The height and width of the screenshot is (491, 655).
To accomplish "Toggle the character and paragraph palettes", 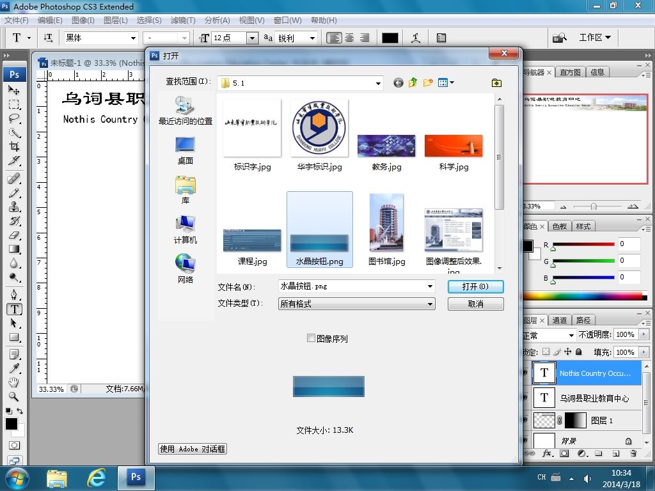I will tap(441, 38).
